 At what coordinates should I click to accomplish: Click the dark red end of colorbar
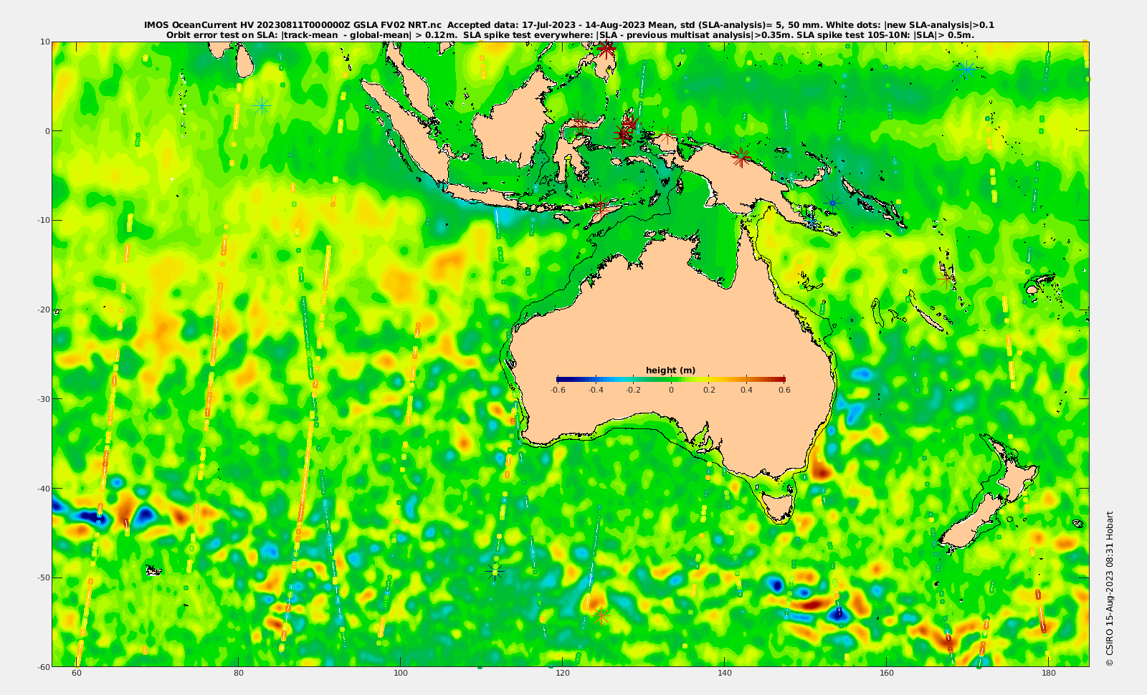click(782, 379)
